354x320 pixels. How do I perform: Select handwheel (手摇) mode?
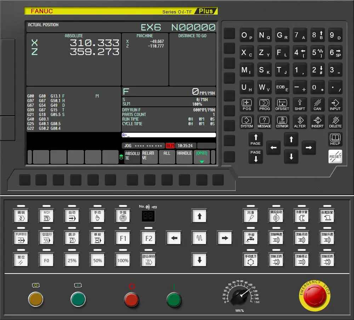click(123, 216)
